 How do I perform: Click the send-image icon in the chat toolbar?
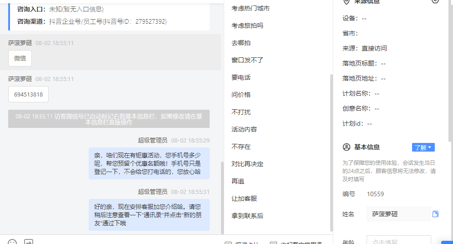click(29, 242)
